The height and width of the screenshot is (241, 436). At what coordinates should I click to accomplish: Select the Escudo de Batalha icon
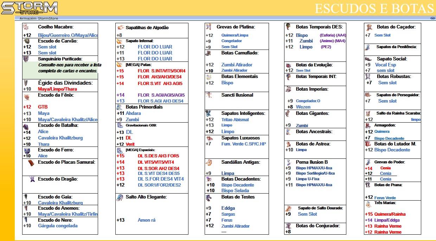[x=26, y=126]
